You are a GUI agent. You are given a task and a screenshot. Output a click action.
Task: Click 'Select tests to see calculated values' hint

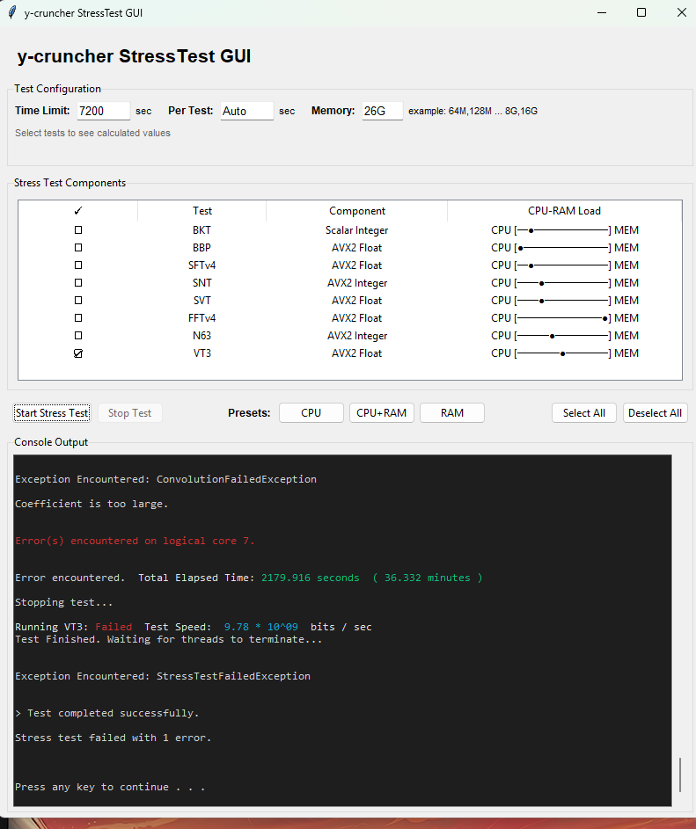(92, 133)
